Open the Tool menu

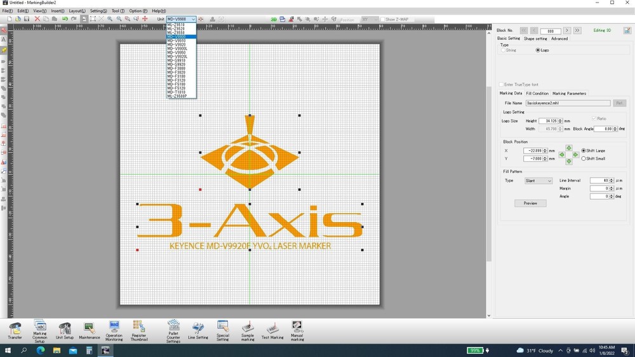point(118,11)
